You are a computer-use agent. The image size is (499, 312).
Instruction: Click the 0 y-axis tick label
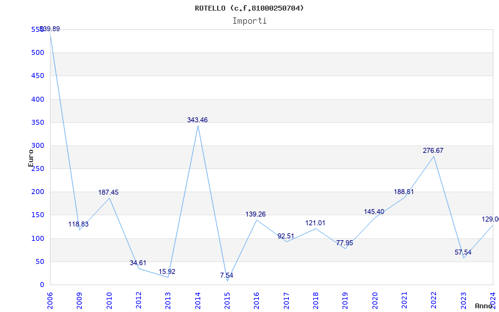tap(42, 285)
